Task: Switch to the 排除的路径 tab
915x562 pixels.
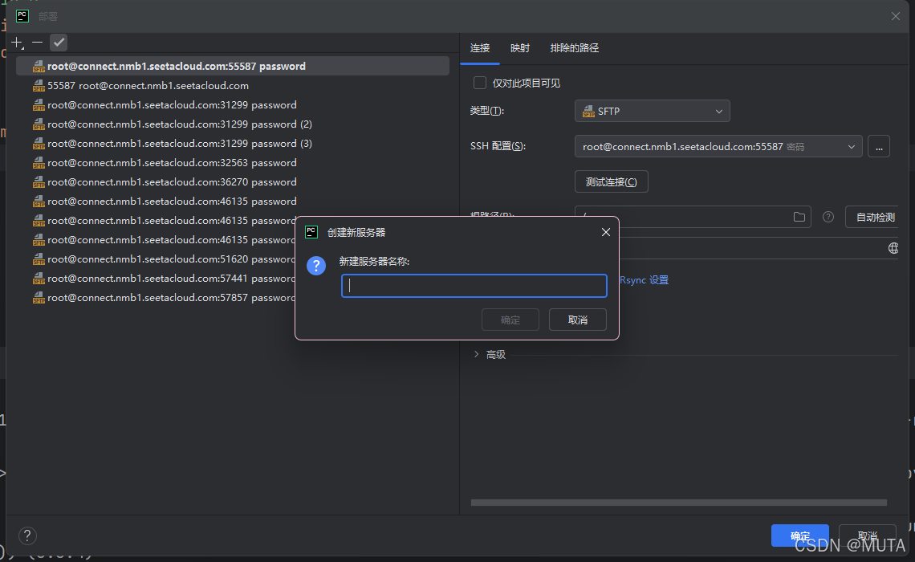Action: tap(575, 48)
